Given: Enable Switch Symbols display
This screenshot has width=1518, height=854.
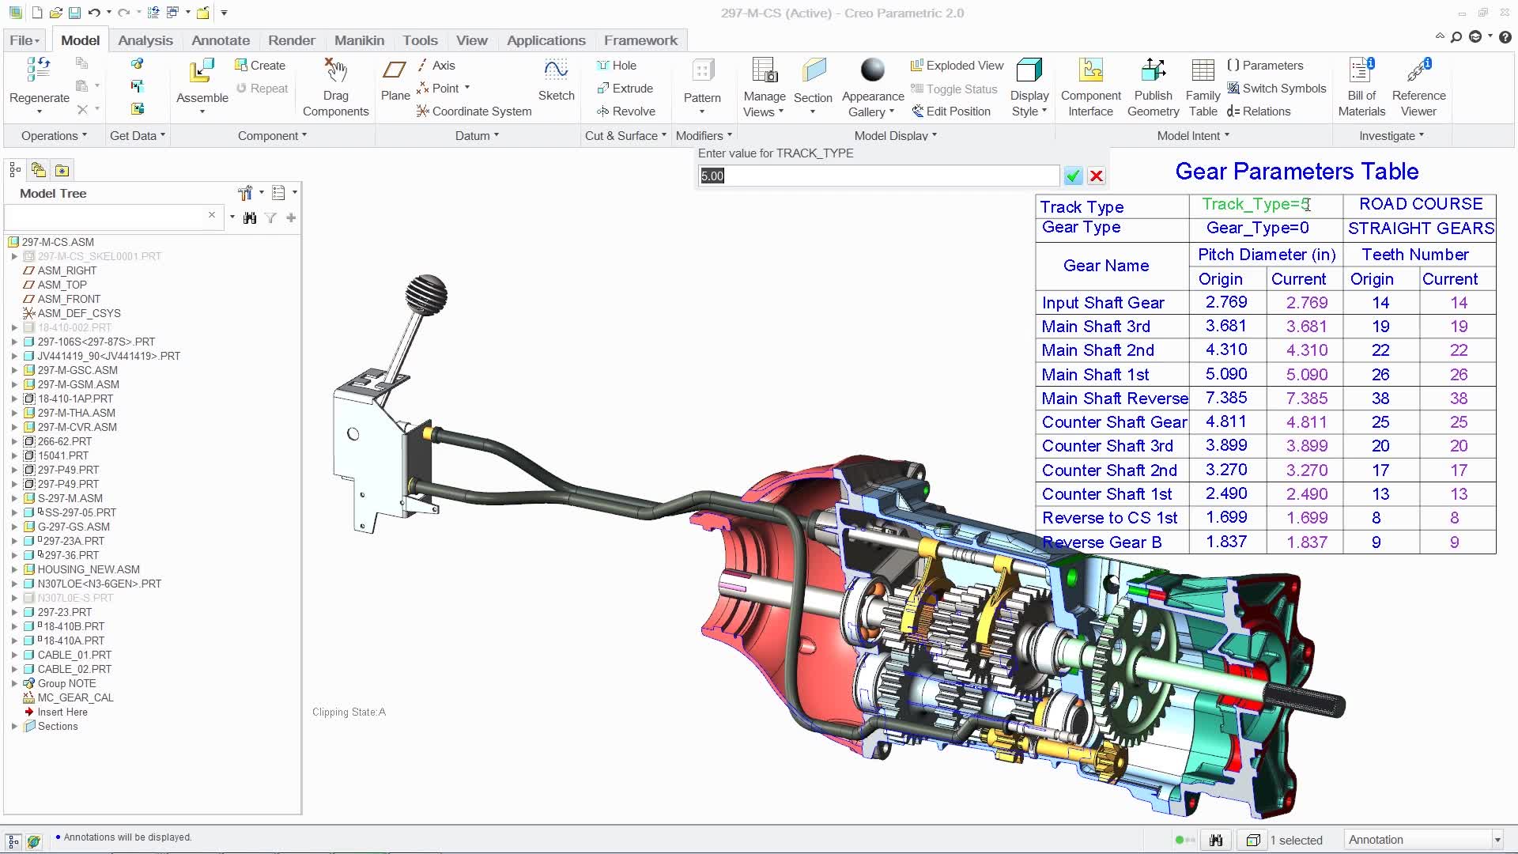Looking at the screenshot, I should 1276,88.
